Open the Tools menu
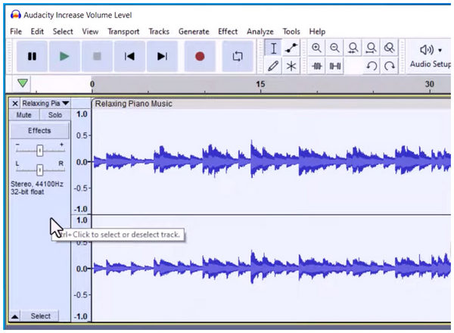454x333 pixels. pyautogui.click(x=291, y=32)
